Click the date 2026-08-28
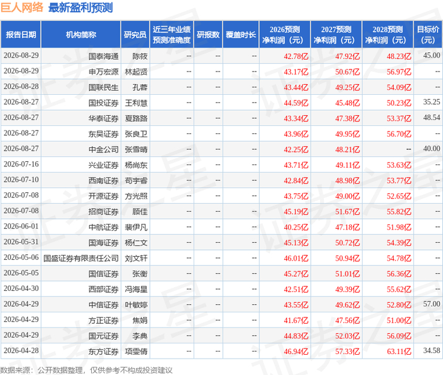Screen dimensions: 443x375 (x=21, y=87)
